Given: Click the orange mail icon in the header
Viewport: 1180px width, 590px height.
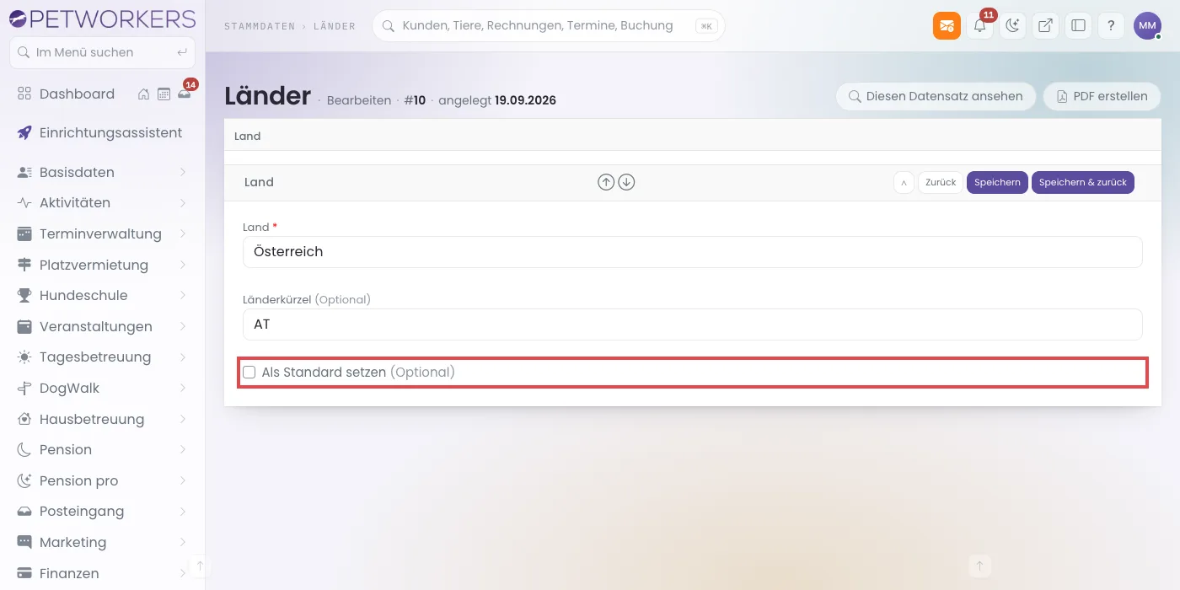Looking at the screenshot, I should coord(947,25).
